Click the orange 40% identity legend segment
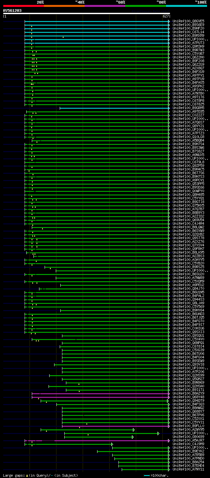This screenshot has height=478, width=210. (x=64, y=6)
